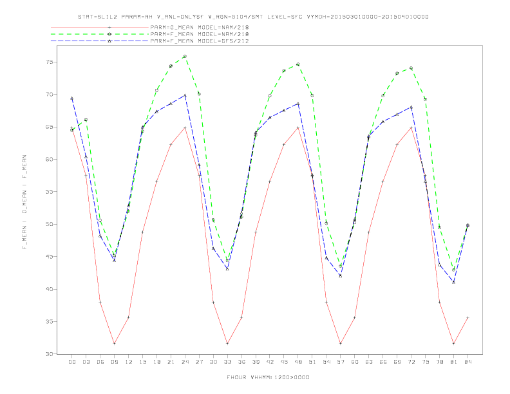The width and height of the screenshot is (510, 394).
Task: Click y-axis tick label 45
Action: [x=50, y=257]
